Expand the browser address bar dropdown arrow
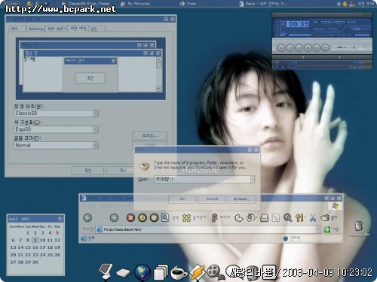Viewport: 377px width, 282px height. [318, 229]
